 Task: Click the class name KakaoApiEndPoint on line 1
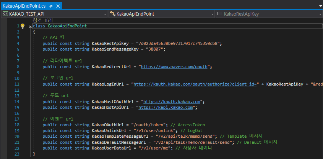pyautogui.click(x=67, y=26)
